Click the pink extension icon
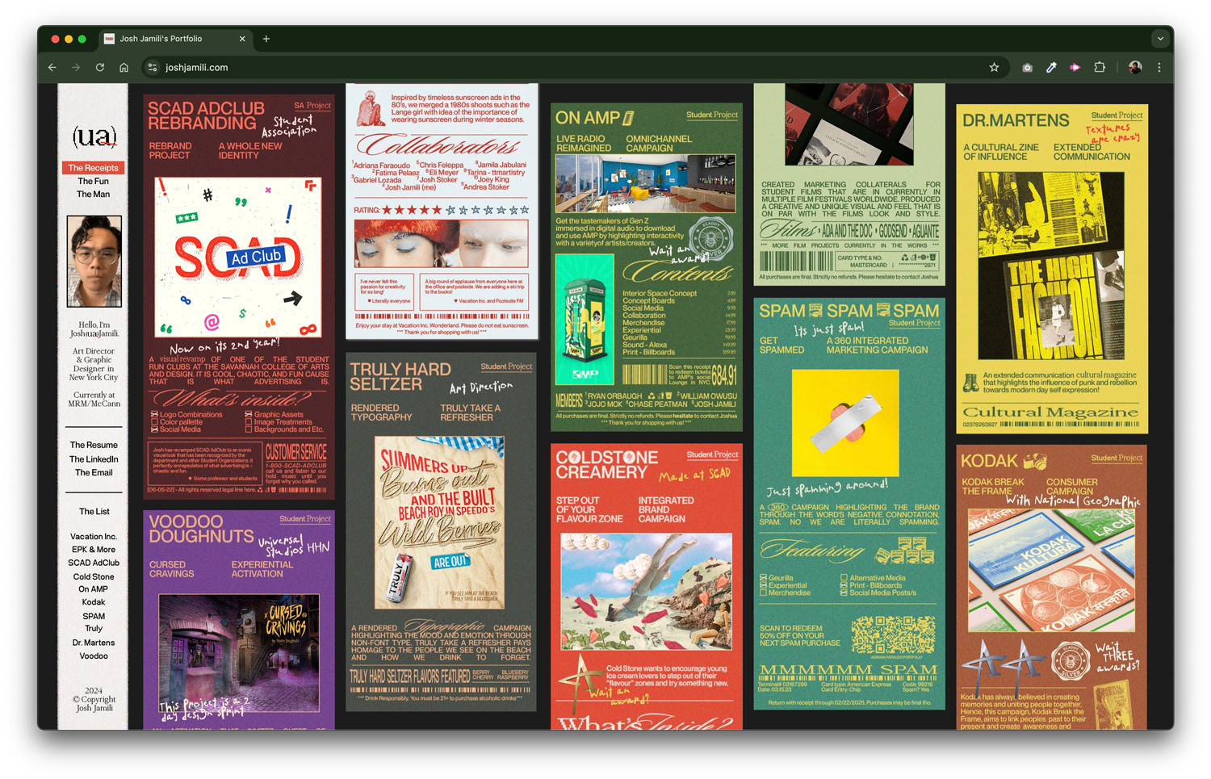The image size is (1211, 779). click(x=1075, y=68)
